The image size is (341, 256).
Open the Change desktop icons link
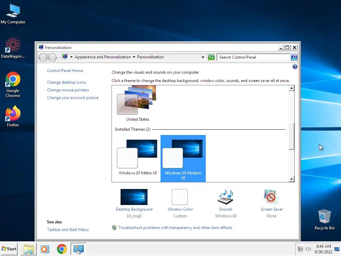(x=67, y=82)
